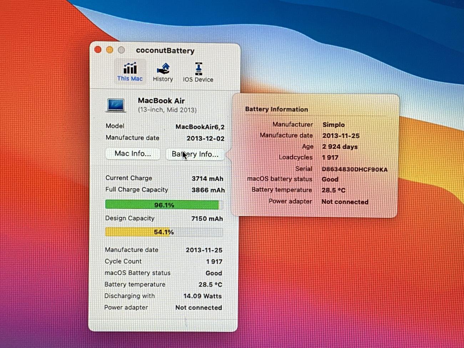Viewport: 464px width, 348px height.
Task: Click the Discharging with label
Action: [130, 296]
